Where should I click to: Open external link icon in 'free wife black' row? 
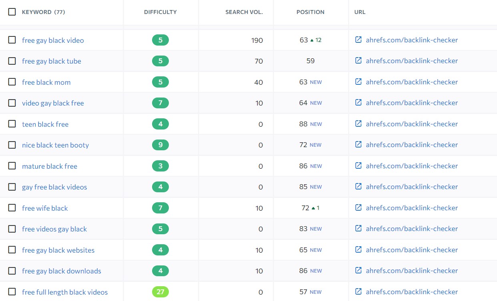(x=359, y=207)
